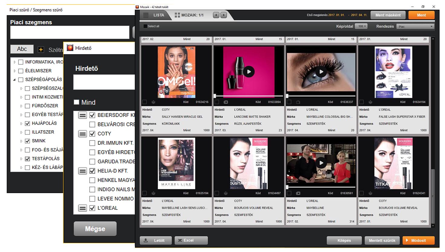Open the Rendezés Piac dropdown
445x252 pixels.
click(x=415, y=27)
